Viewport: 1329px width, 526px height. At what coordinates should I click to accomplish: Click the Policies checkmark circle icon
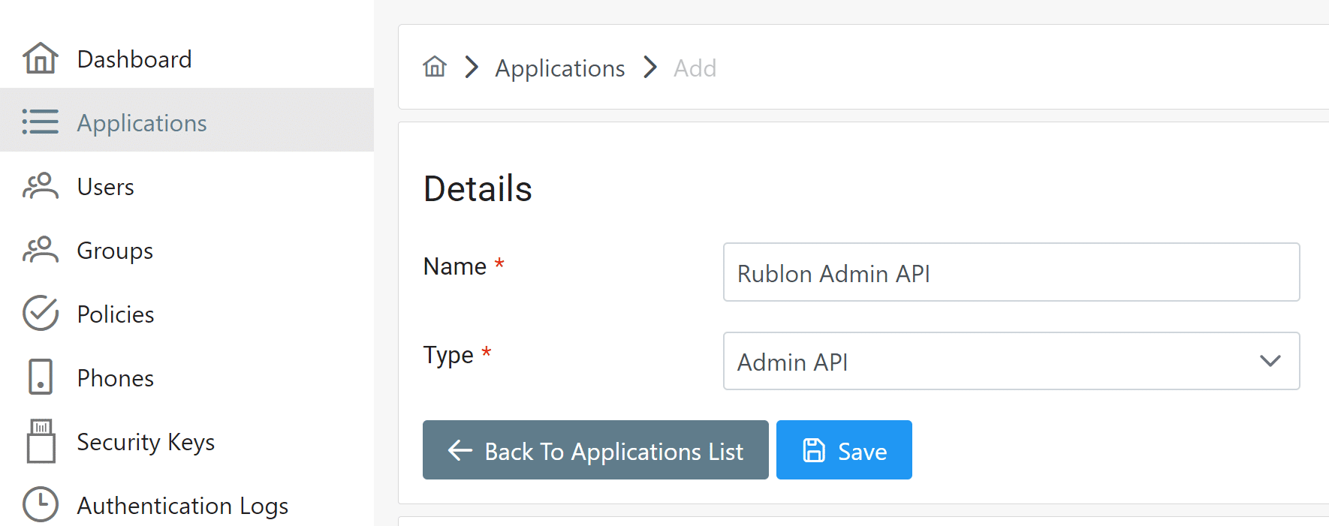click(x=41, y=314)
